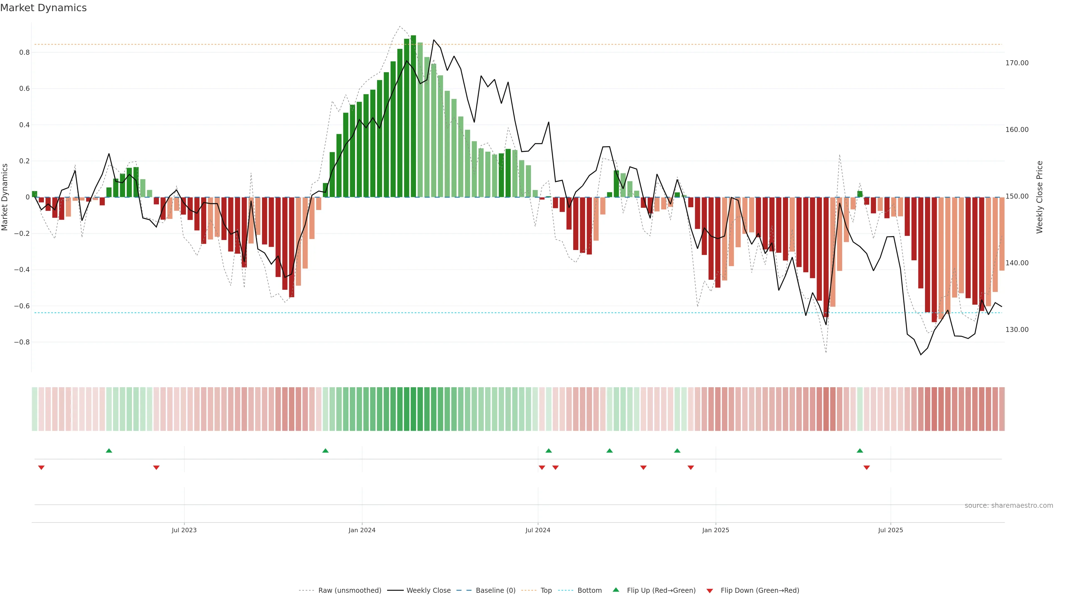The image size is (1067, 600).
Task: Click the Jul 2024 x-axis label
Action: tap(538, 530)
